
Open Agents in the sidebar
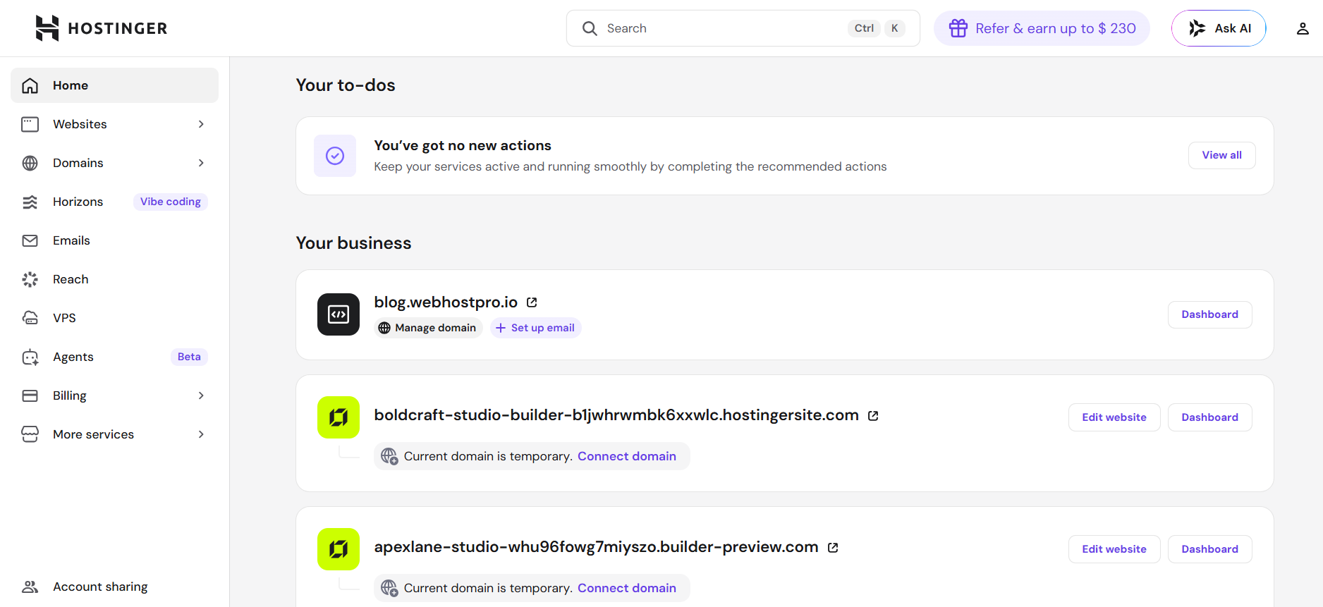(114, 357)
